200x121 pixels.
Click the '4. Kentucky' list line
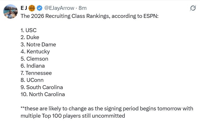[35, 52]
